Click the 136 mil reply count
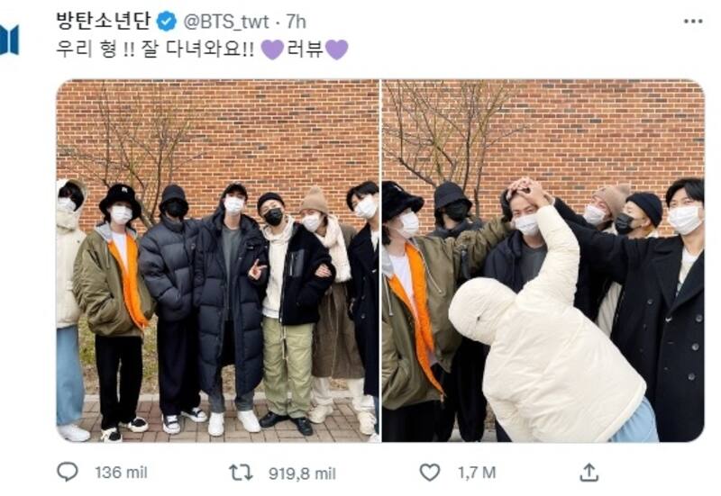Screen dimensions: 721x496 [121, 473]
